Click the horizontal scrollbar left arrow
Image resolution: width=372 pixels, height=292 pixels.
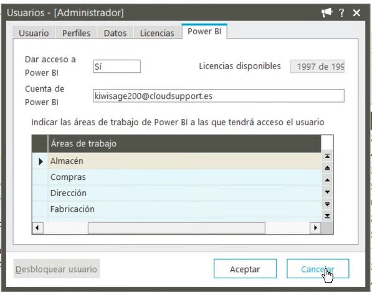pyautogui.click(x=37, y=228)
